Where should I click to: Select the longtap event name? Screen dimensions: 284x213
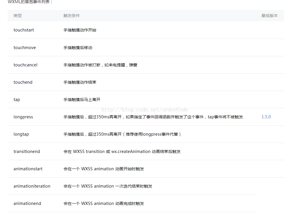21,134
